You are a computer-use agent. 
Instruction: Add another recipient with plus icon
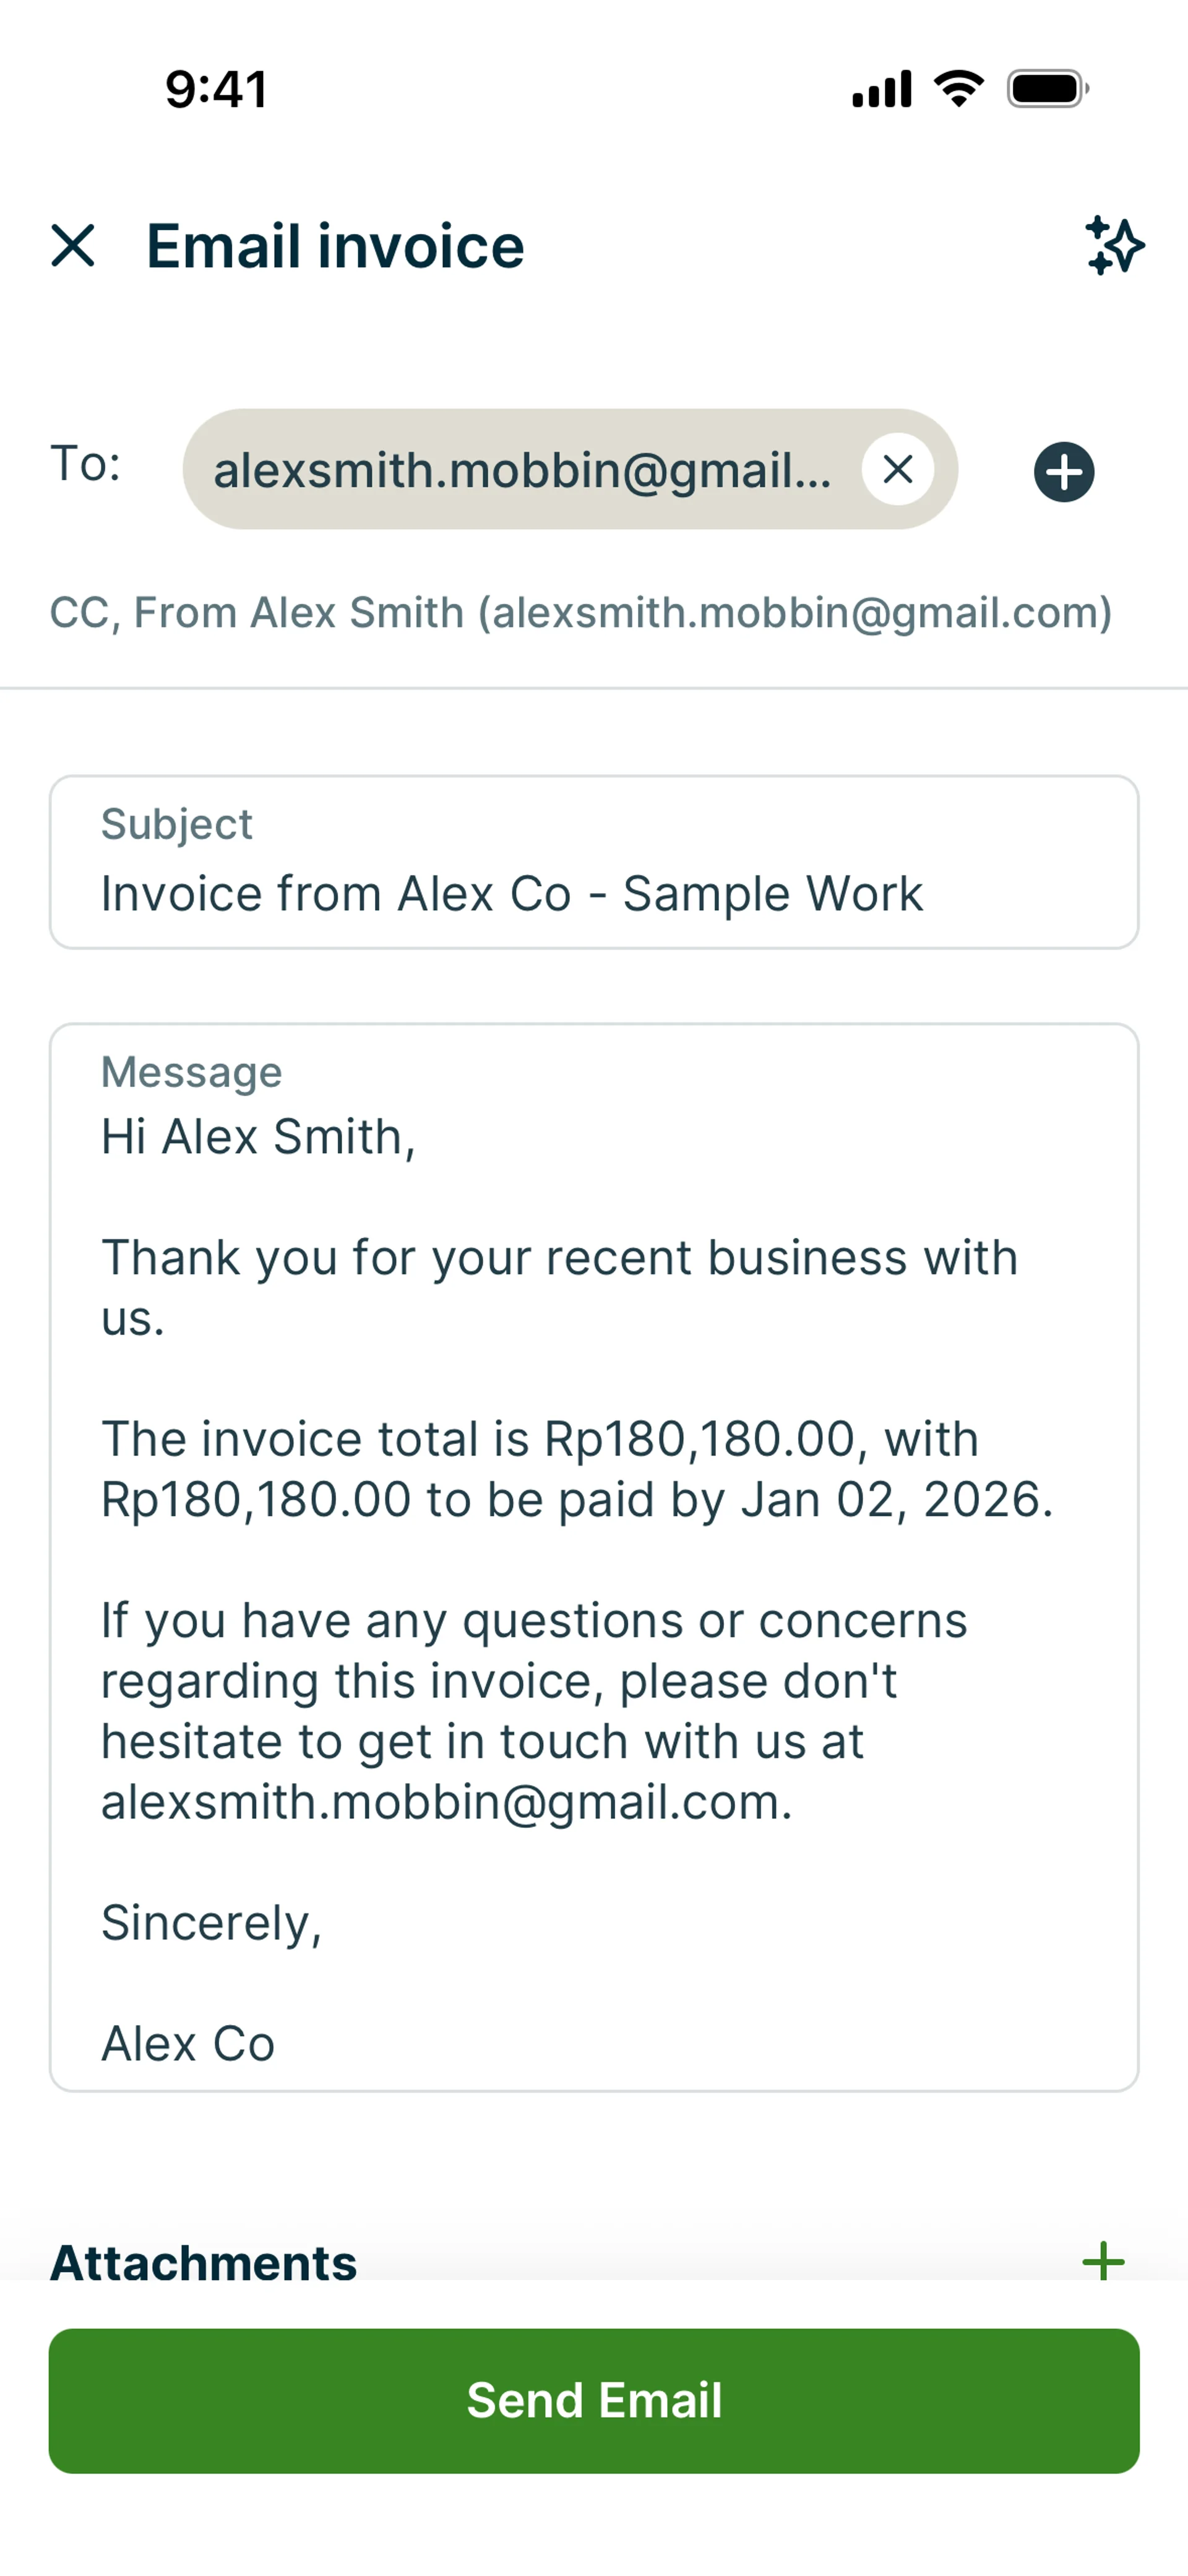click(x=1063, y=472)
